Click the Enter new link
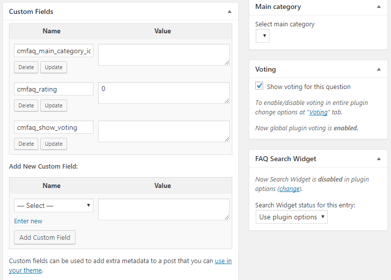Image resolution: width=391 pixels, height=280 pixels. (28, 221)
